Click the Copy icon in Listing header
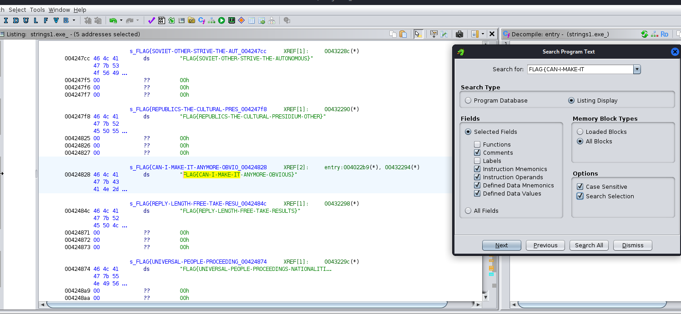Viewport: 681px width, 314px height. click(393, 34)
